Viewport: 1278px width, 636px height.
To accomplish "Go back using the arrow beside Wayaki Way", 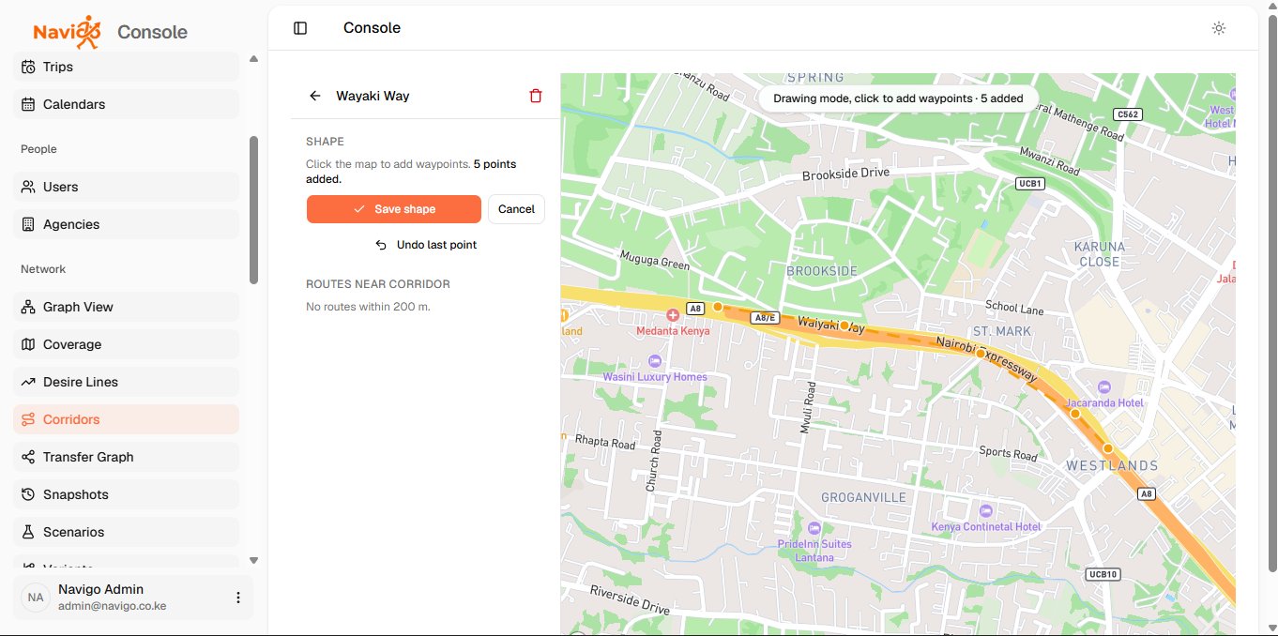I will [315, 96].
